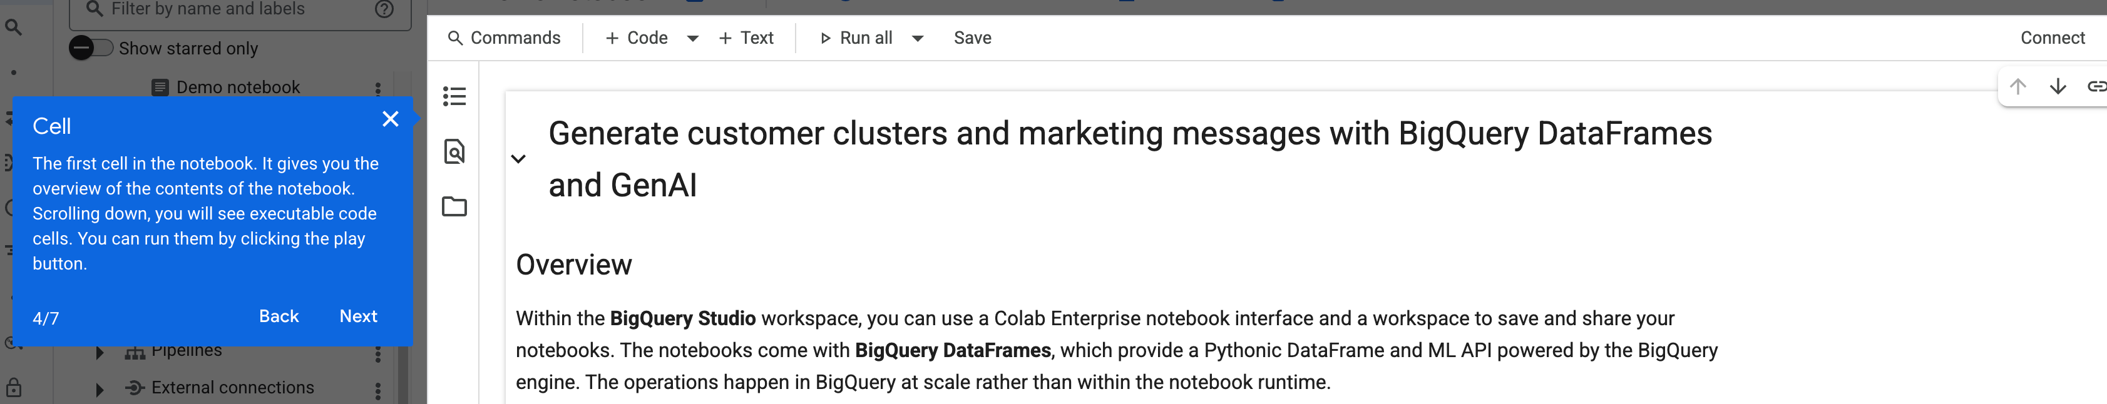2107x404 pixels.
Task: Copy the cell link via the link icon
Action: click(x=2098, y=86)
